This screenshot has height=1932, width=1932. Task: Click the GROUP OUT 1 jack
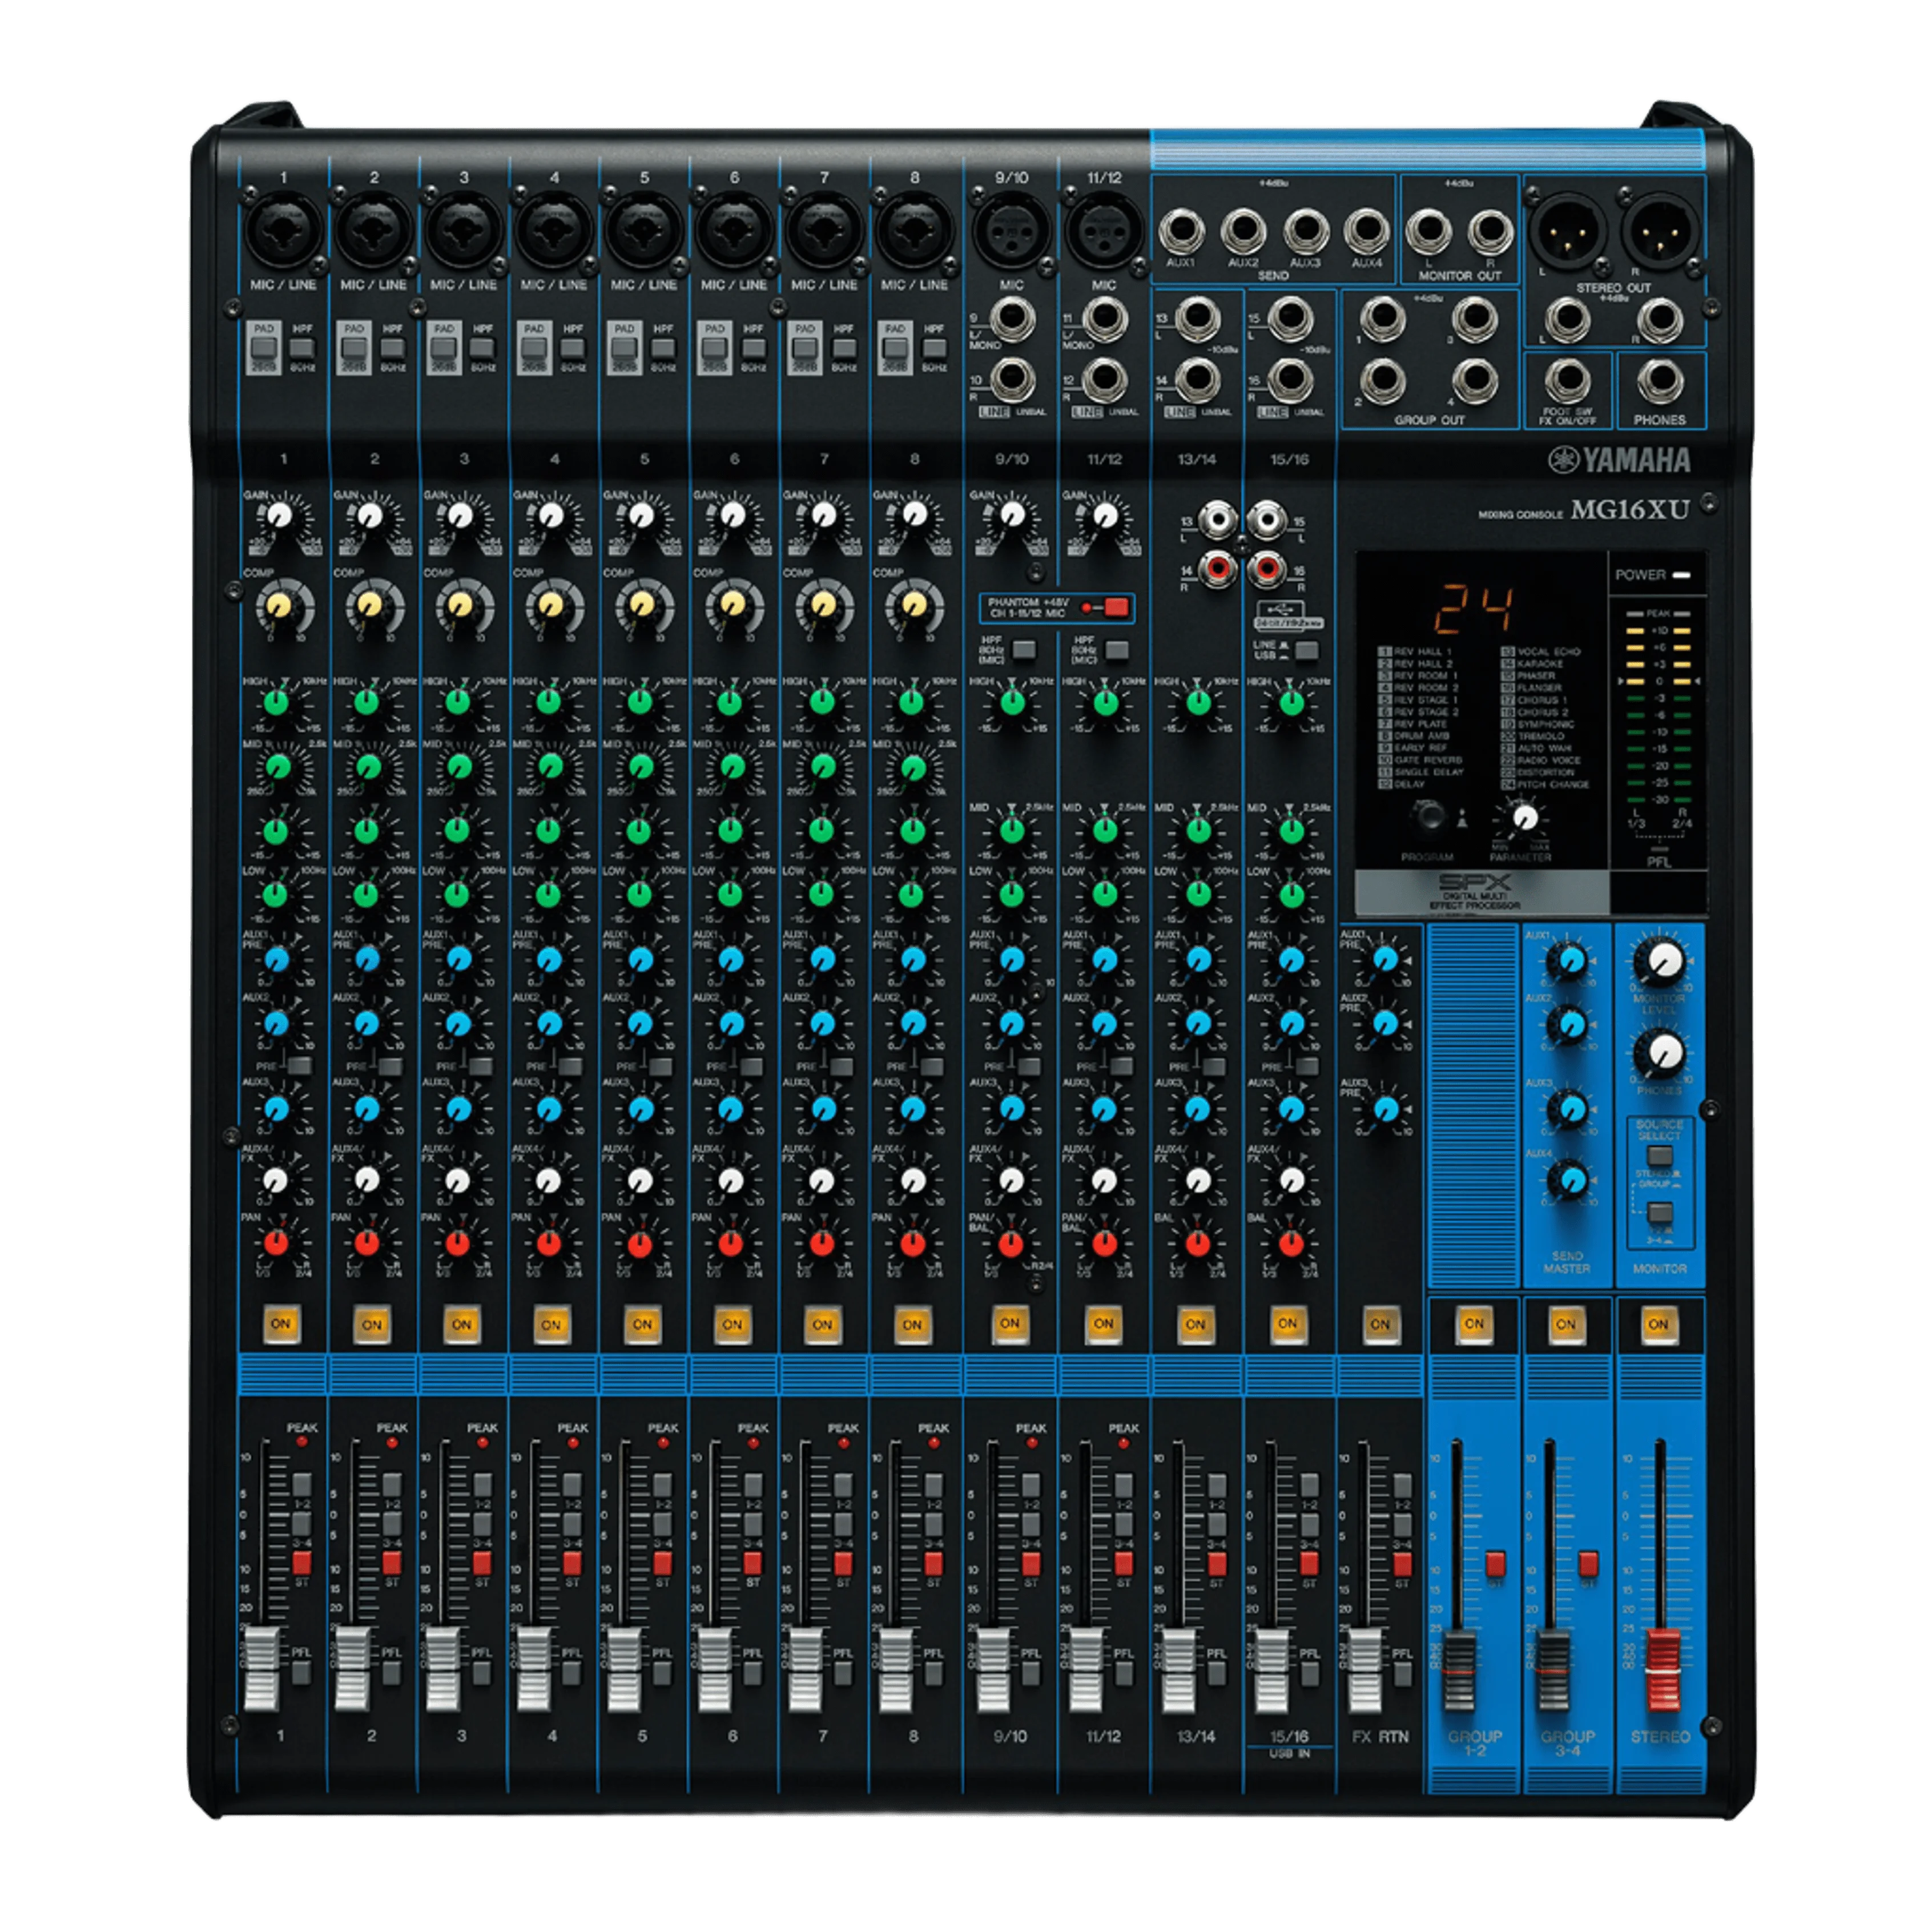(x=1383, y=318)
